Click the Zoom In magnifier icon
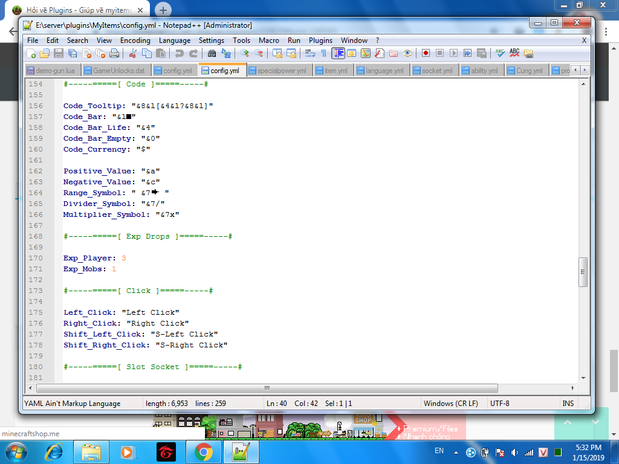Image resolution: width=619 pixels, height=464 pixels. click(245, 53)
